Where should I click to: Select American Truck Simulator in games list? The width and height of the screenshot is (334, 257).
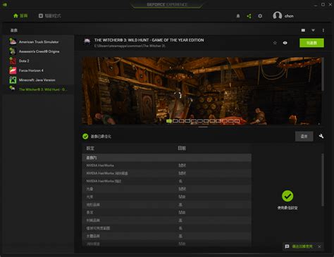[x=39, y=42]
